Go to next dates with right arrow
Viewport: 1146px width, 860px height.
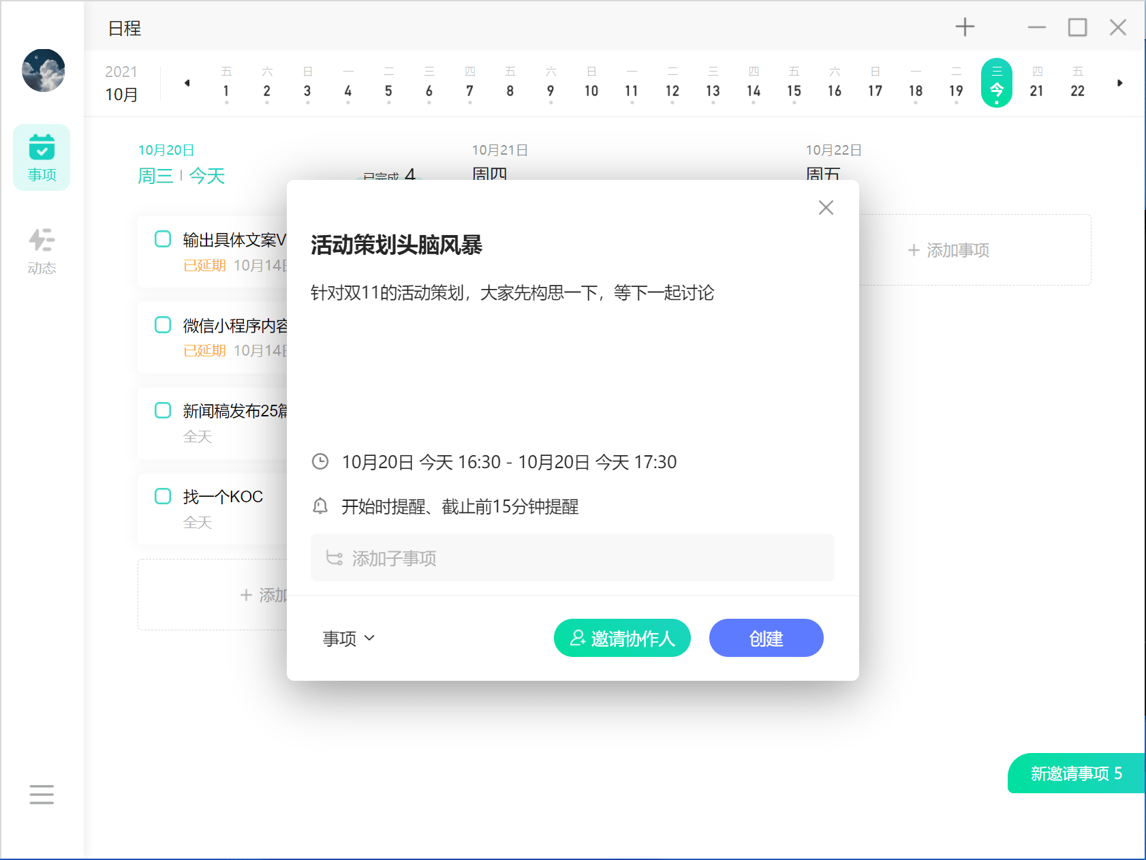point(1119,83)
